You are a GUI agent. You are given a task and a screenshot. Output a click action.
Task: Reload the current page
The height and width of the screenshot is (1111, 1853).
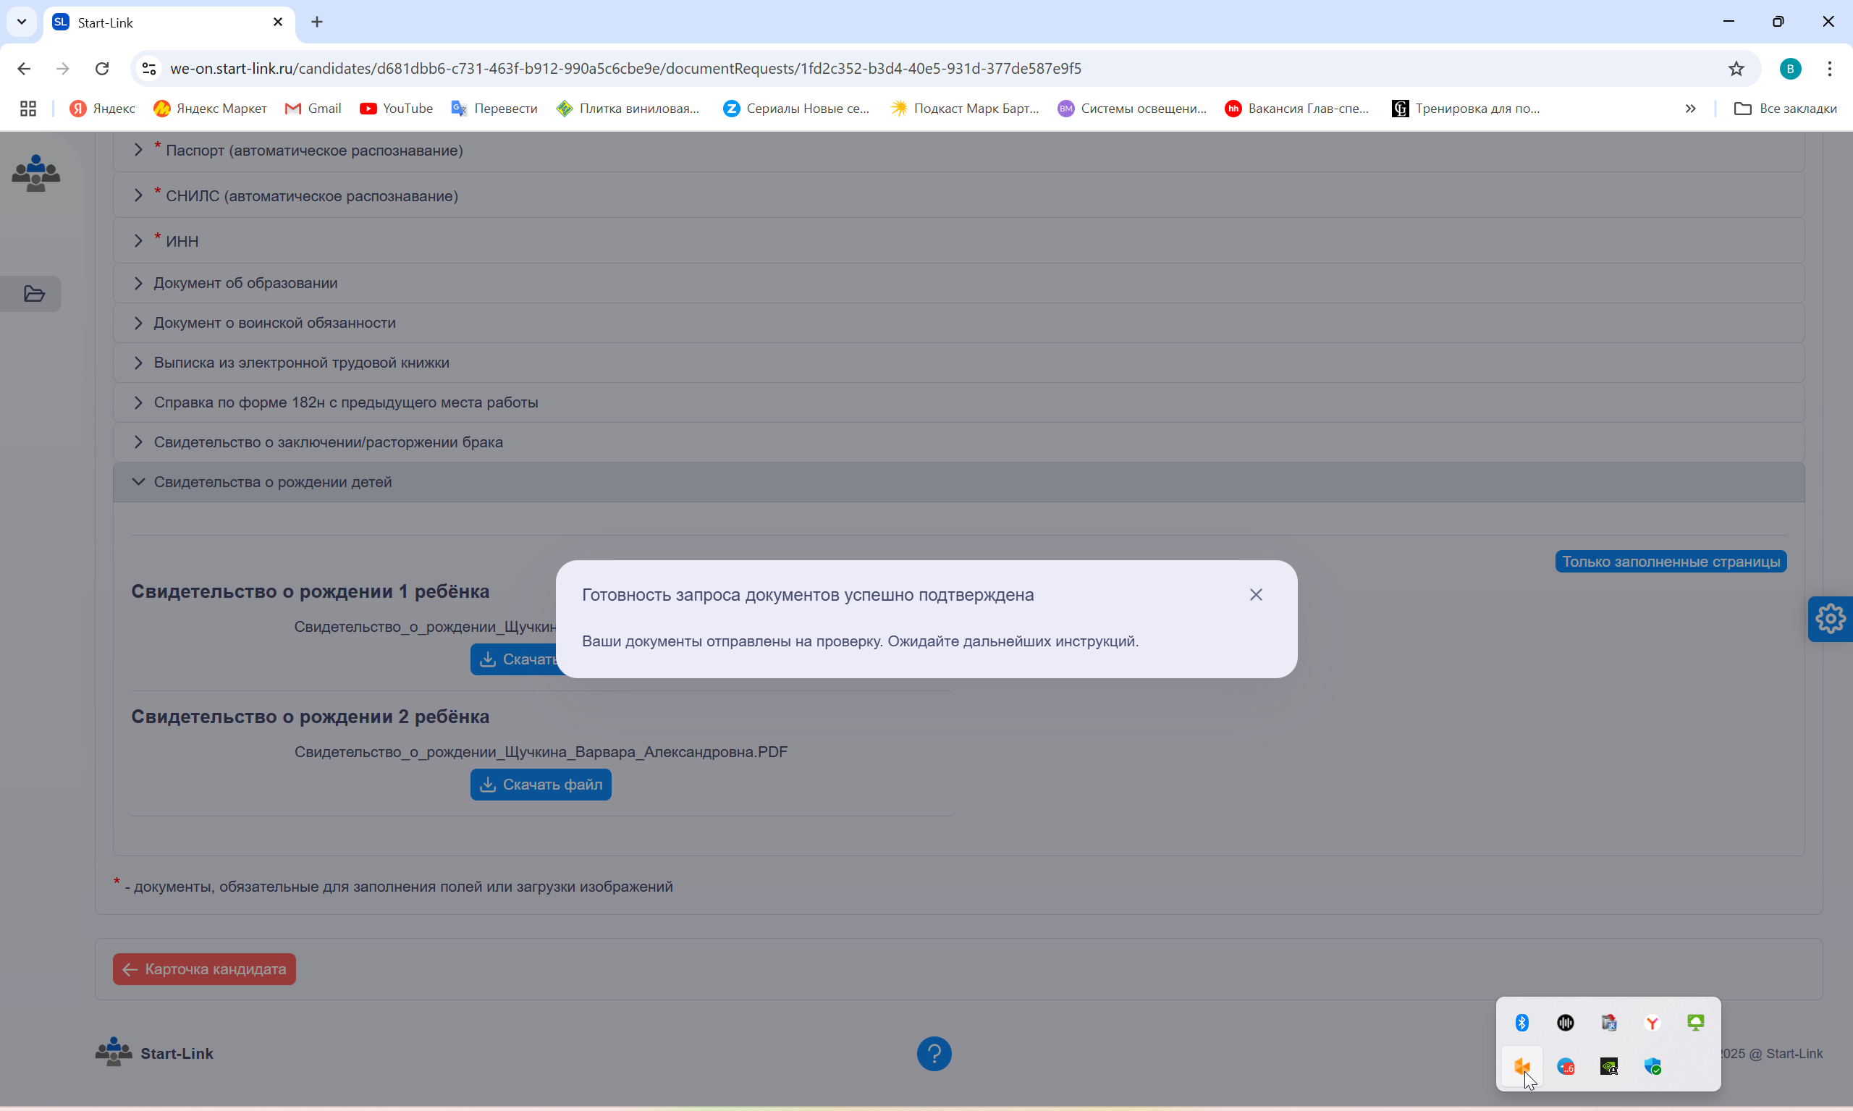click(102, 68)
